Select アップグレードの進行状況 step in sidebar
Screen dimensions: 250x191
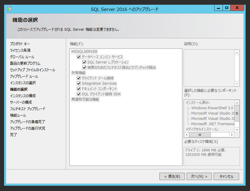(28, 128)
